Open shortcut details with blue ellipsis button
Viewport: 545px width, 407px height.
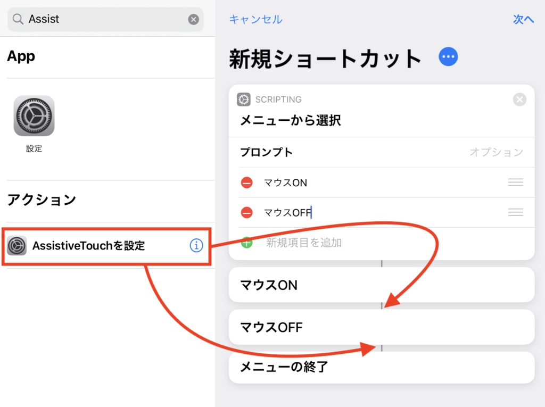coord(448,57)
